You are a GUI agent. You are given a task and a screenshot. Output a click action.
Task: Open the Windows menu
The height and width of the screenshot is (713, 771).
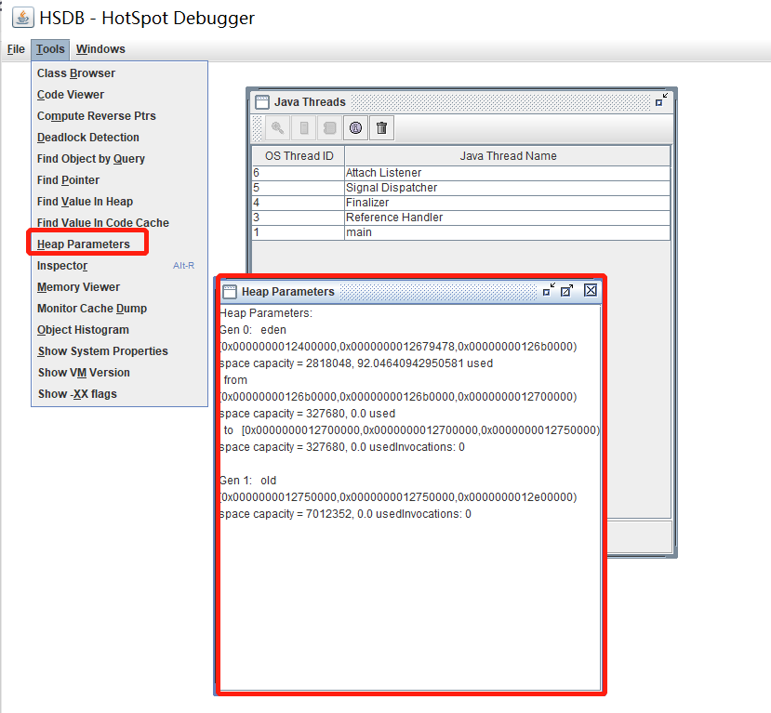coord(100,49)
